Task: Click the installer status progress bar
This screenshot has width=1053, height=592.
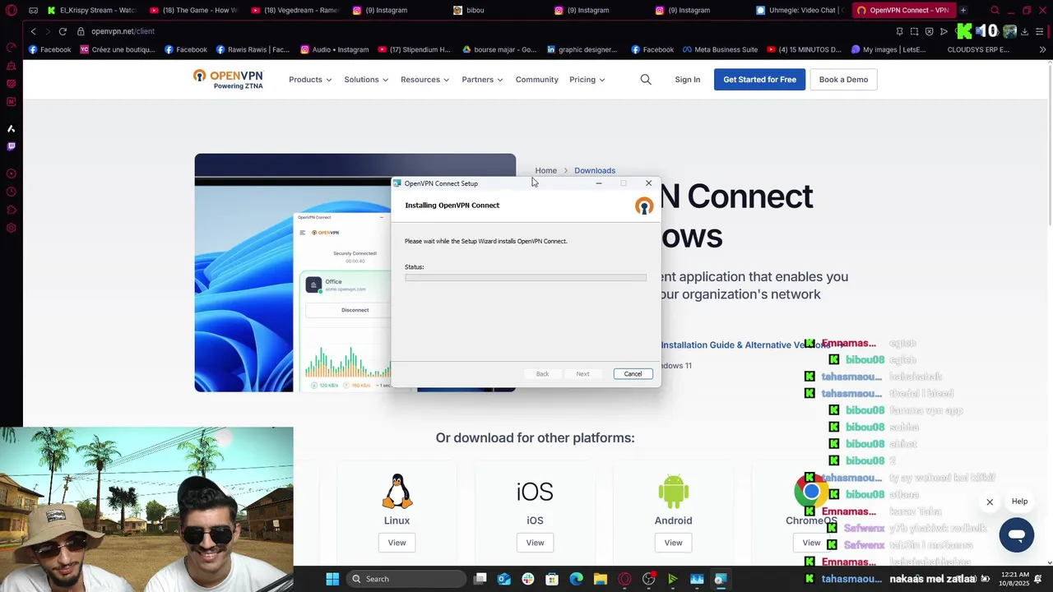Action: point(526,278)
